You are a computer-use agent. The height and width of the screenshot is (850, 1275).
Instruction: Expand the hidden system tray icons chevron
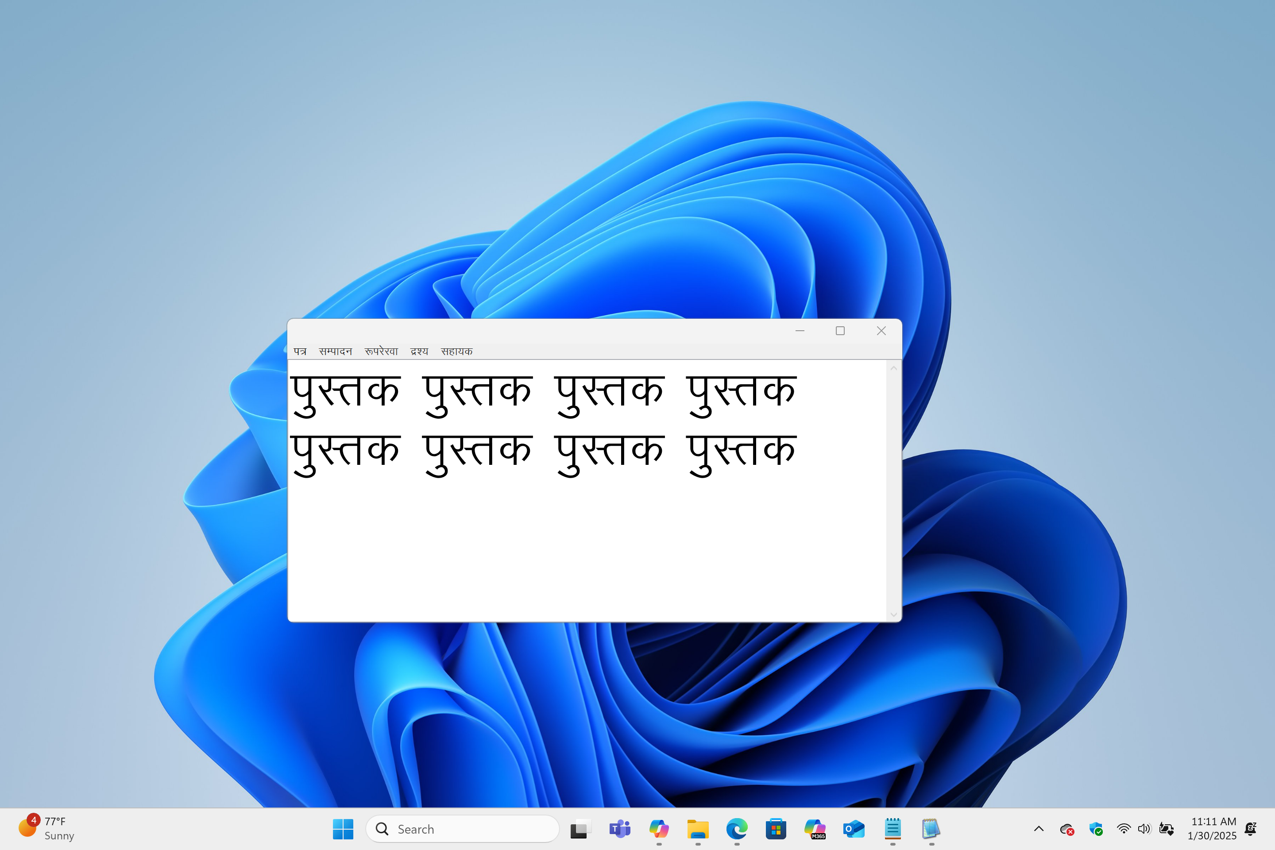click(1039, 829)
